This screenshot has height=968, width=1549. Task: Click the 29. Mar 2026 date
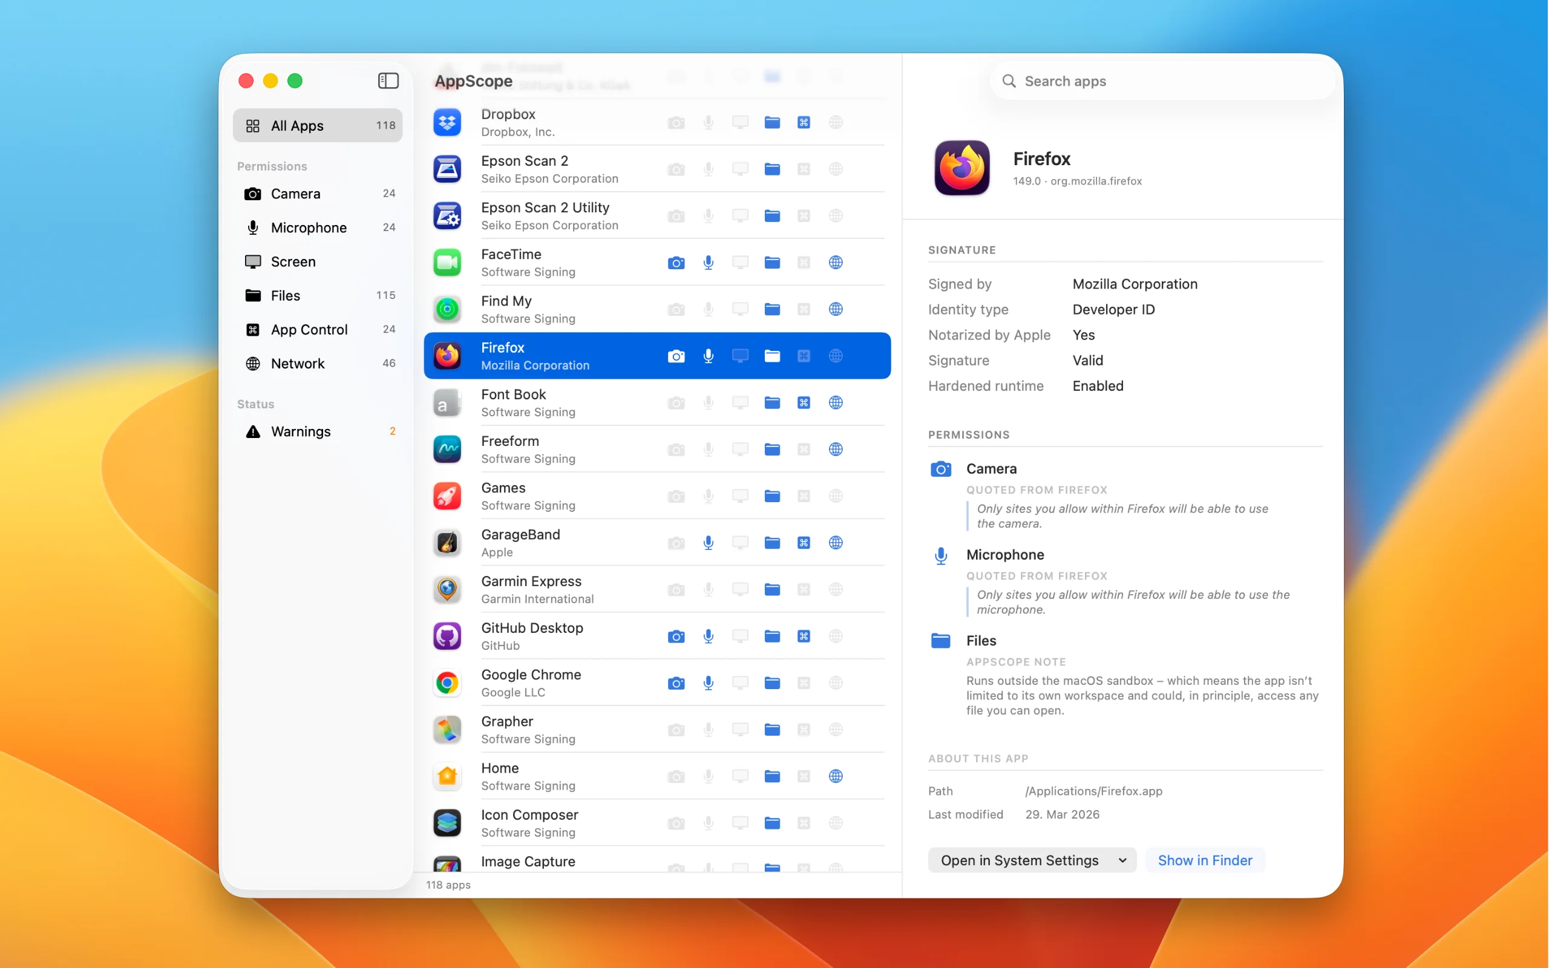tap(1062, 814)
